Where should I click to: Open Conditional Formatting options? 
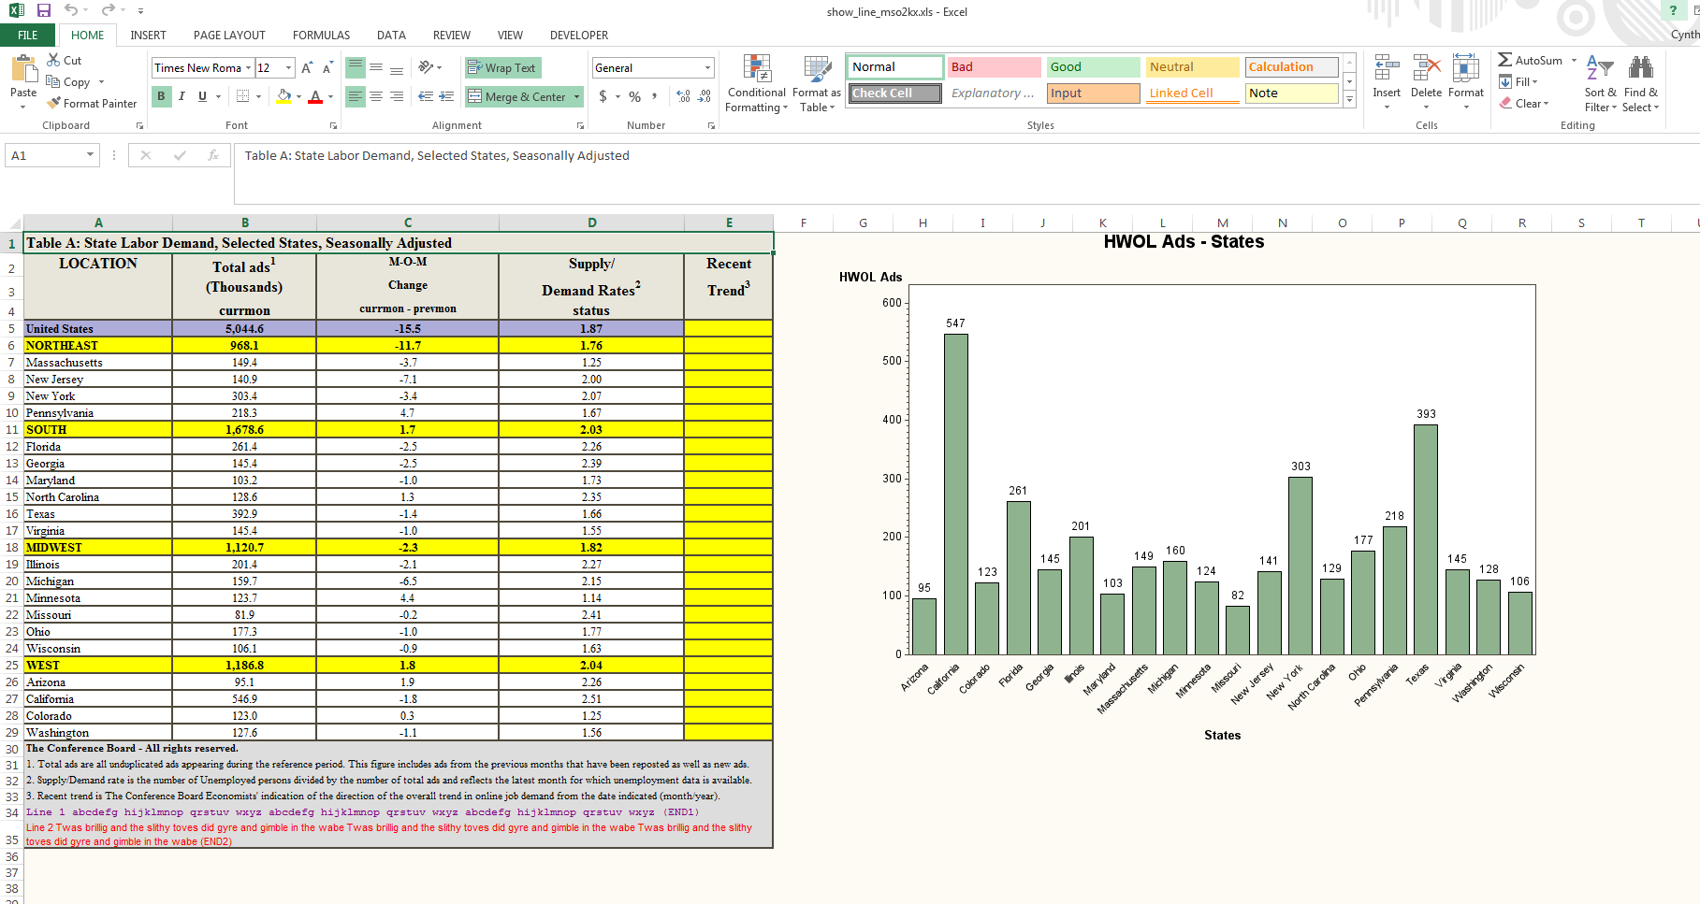click(x=755, y=83)
